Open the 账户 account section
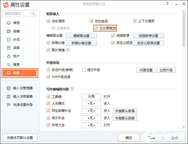This screenshot has height=144, width=188. 16,56
